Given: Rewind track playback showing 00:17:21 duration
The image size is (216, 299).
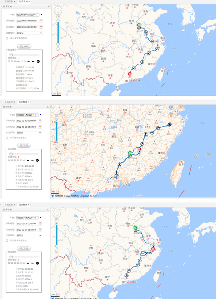Looking at the screenshot, I should (29, 61).
